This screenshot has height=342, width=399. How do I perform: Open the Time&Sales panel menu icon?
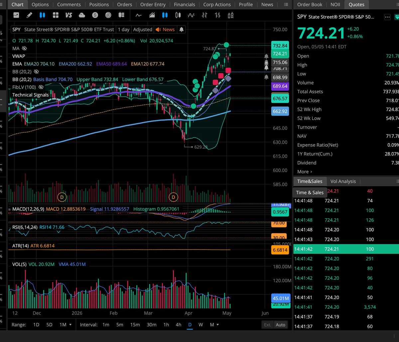pos(397,181)
